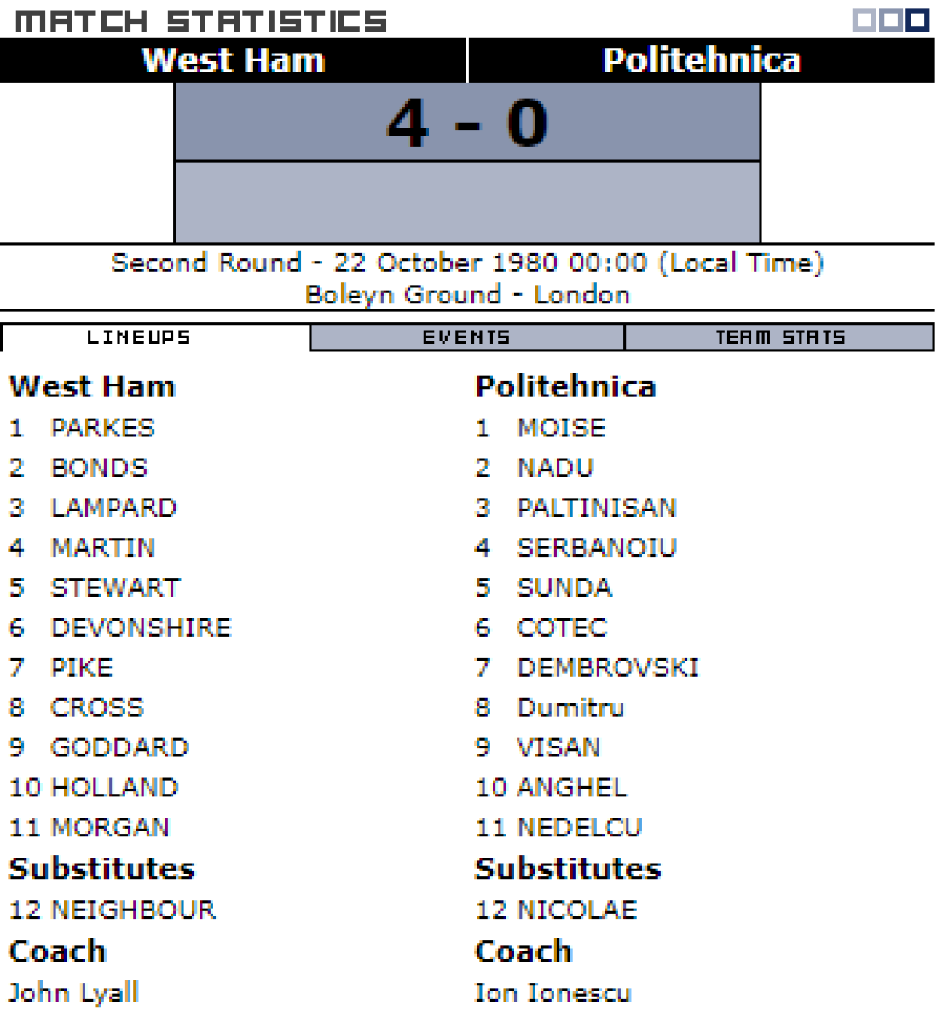The height and width of the screenshot is (1023, 943).
Task: Click substitute NICOLAE for Politehnica
Action: click(x=577, y=910)
